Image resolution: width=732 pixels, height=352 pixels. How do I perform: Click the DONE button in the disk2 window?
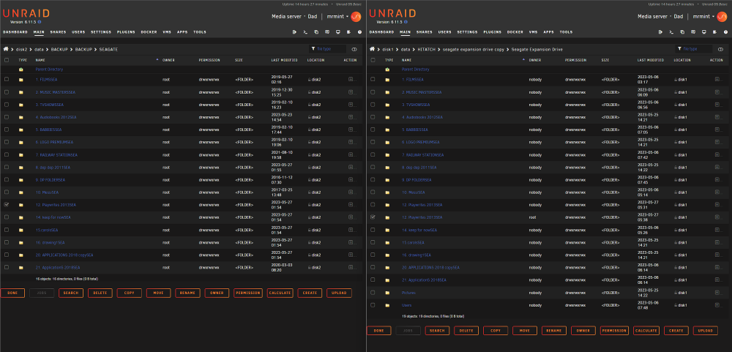(x=12, y=293)
